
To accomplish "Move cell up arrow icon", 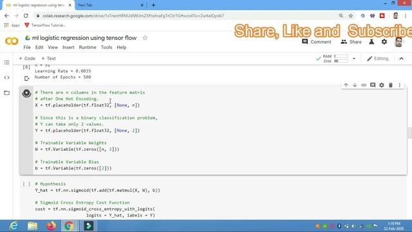I will [346, 85].
